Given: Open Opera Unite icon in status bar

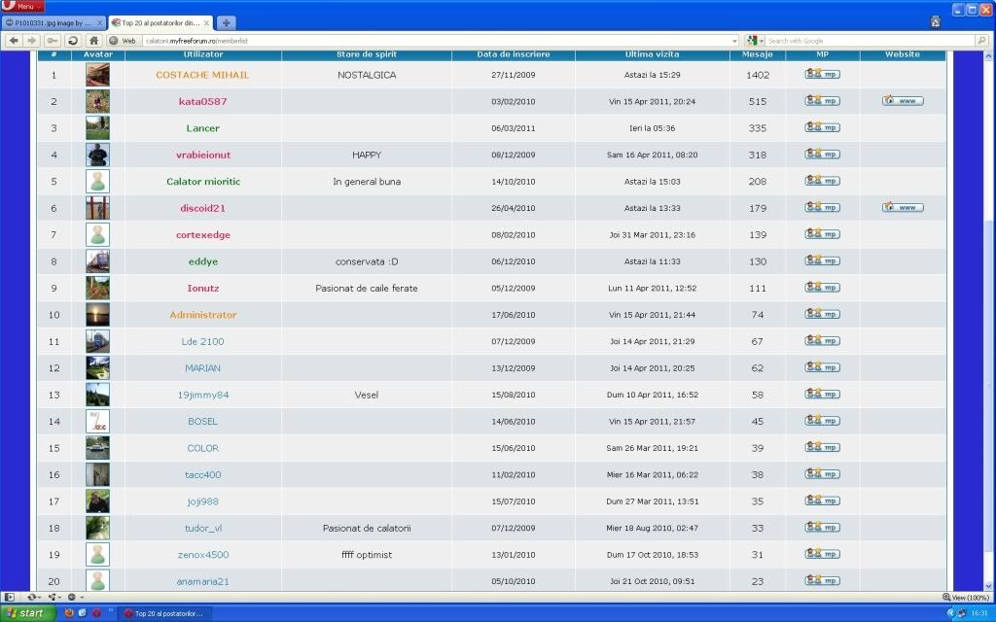Looking at the screenshot, I should click(x=53, y=598).
